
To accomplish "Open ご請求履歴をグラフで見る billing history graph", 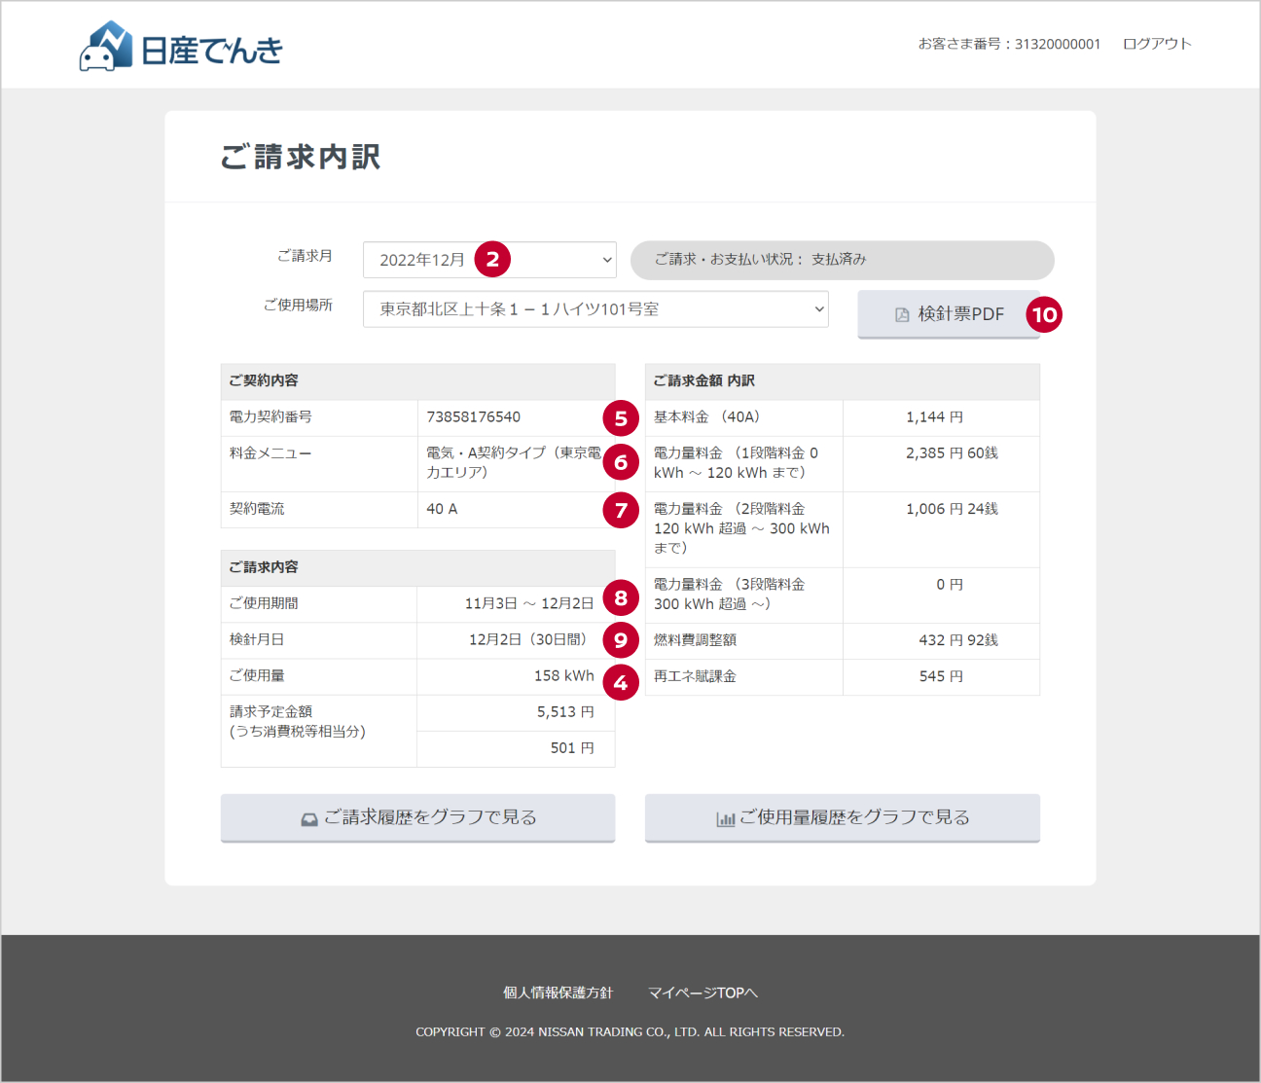I will pos(417,817).
